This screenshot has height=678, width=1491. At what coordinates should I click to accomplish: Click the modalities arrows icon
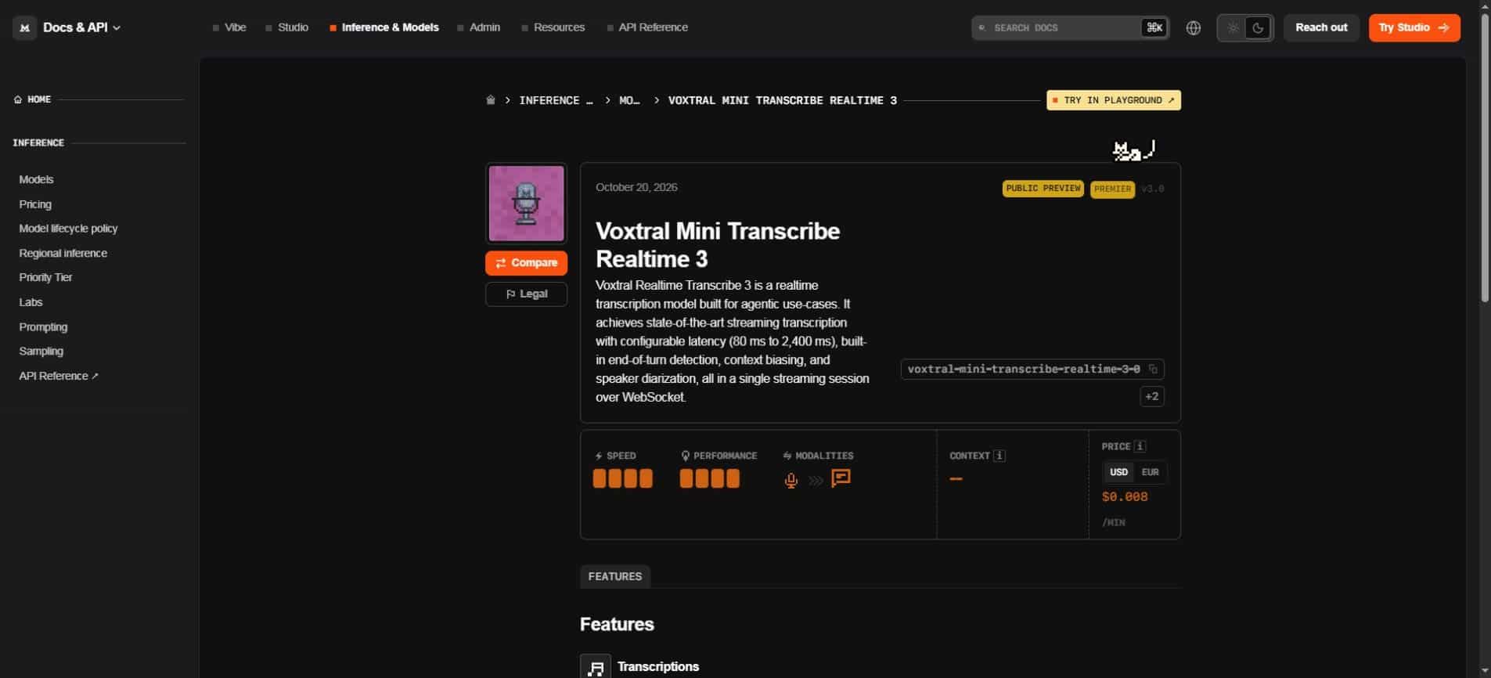[x=787, y=456]
